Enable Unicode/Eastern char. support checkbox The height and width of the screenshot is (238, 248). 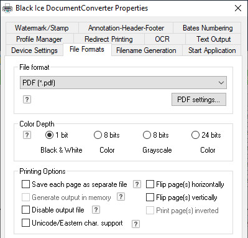[25, 223]
